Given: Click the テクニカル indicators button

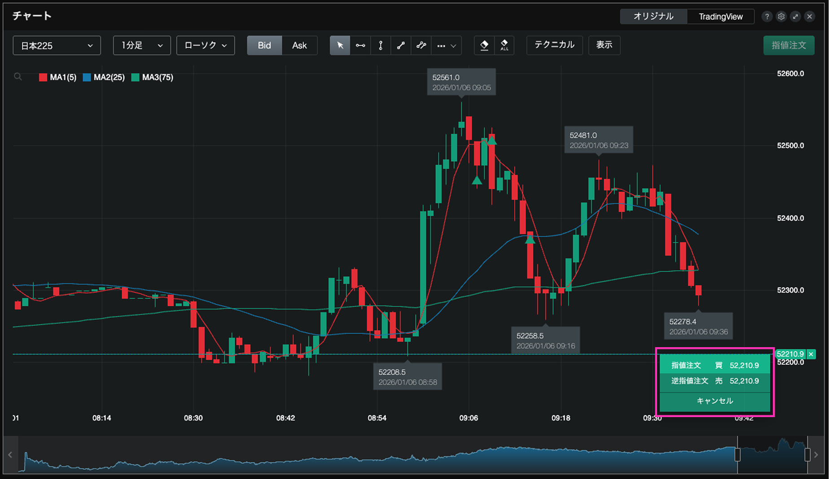Looking at the screenshot, I should coord(554,45).
